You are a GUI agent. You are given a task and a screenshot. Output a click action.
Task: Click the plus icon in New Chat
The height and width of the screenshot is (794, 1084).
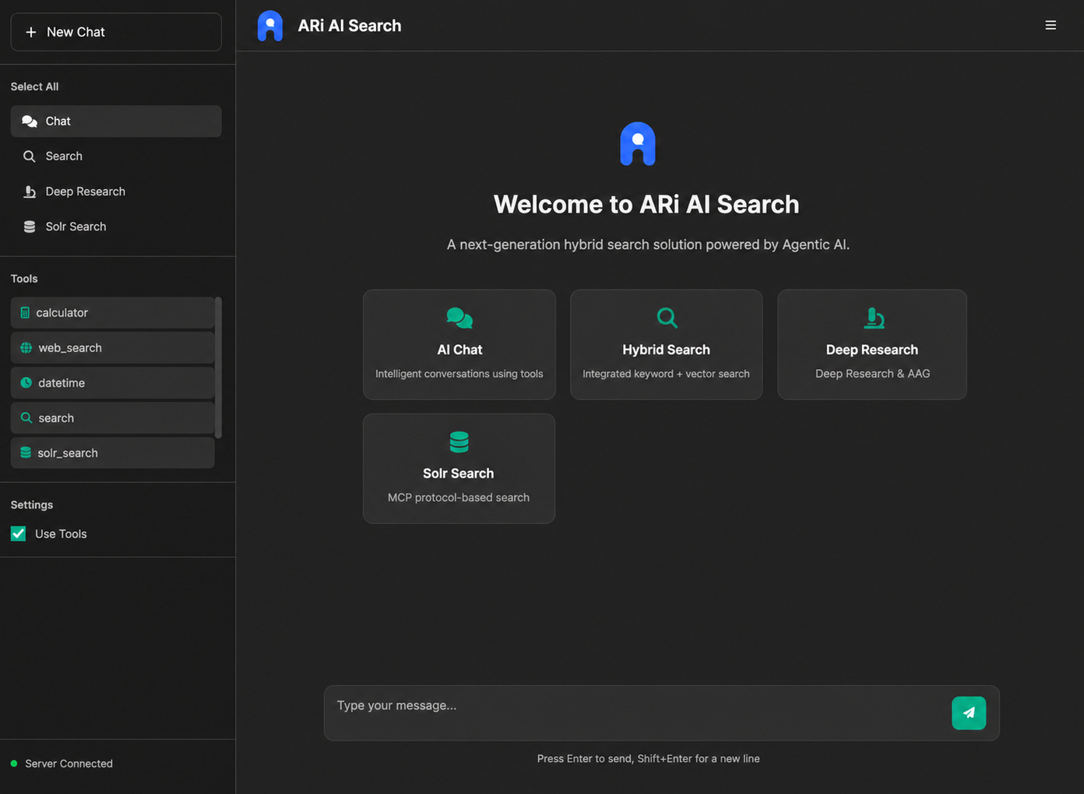(31, 32)
